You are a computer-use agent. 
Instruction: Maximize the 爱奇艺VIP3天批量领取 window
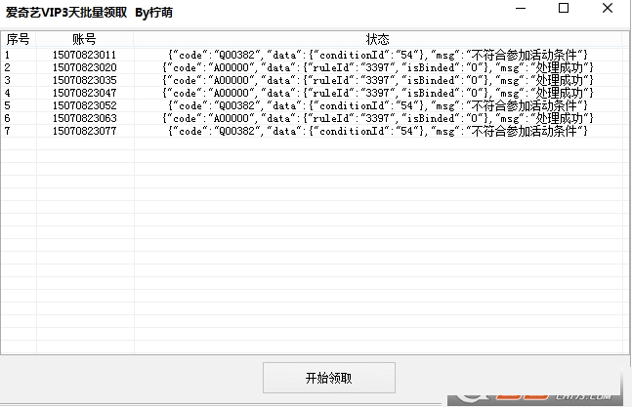[x=564, y=8]
